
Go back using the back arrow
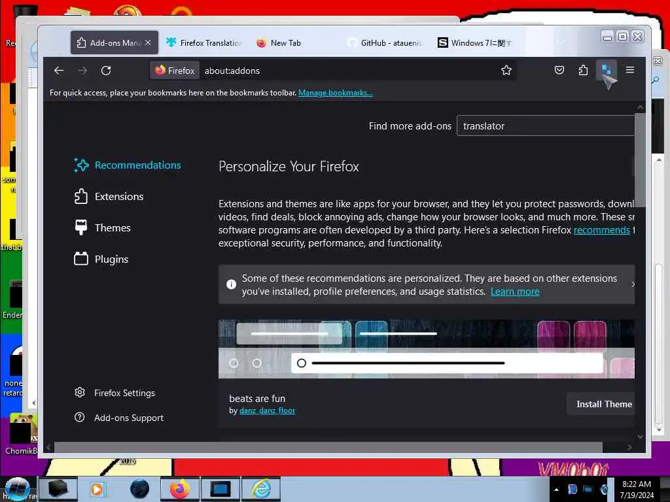[59, 71]
